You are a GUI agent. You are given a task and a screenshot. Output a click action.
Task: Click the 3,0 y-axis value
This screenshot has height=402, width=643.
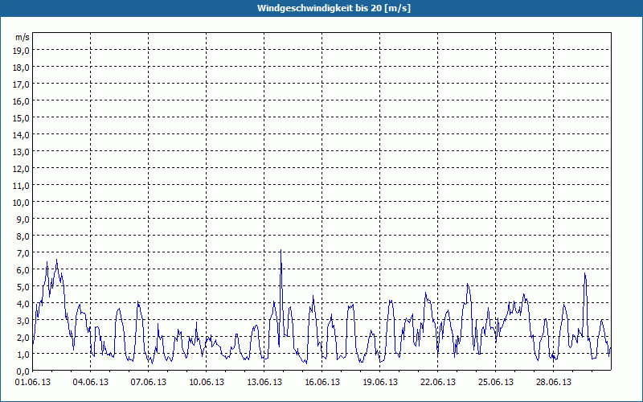(x=23, y=320)
